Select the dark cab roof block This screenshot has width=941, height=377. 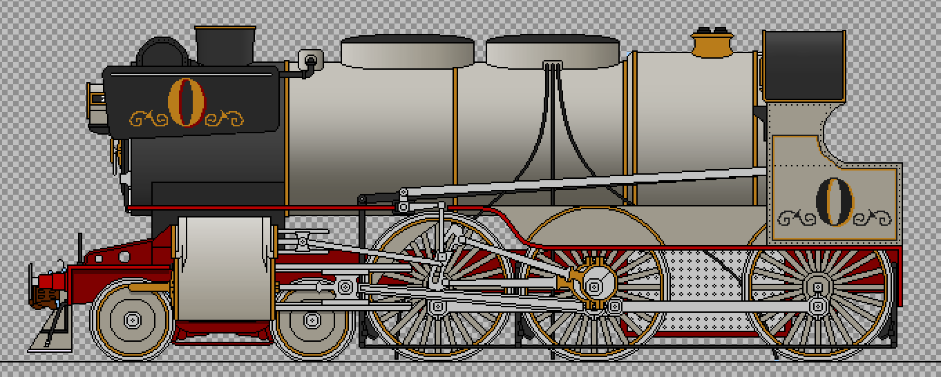pyautogui.click(x=804, y=66)
